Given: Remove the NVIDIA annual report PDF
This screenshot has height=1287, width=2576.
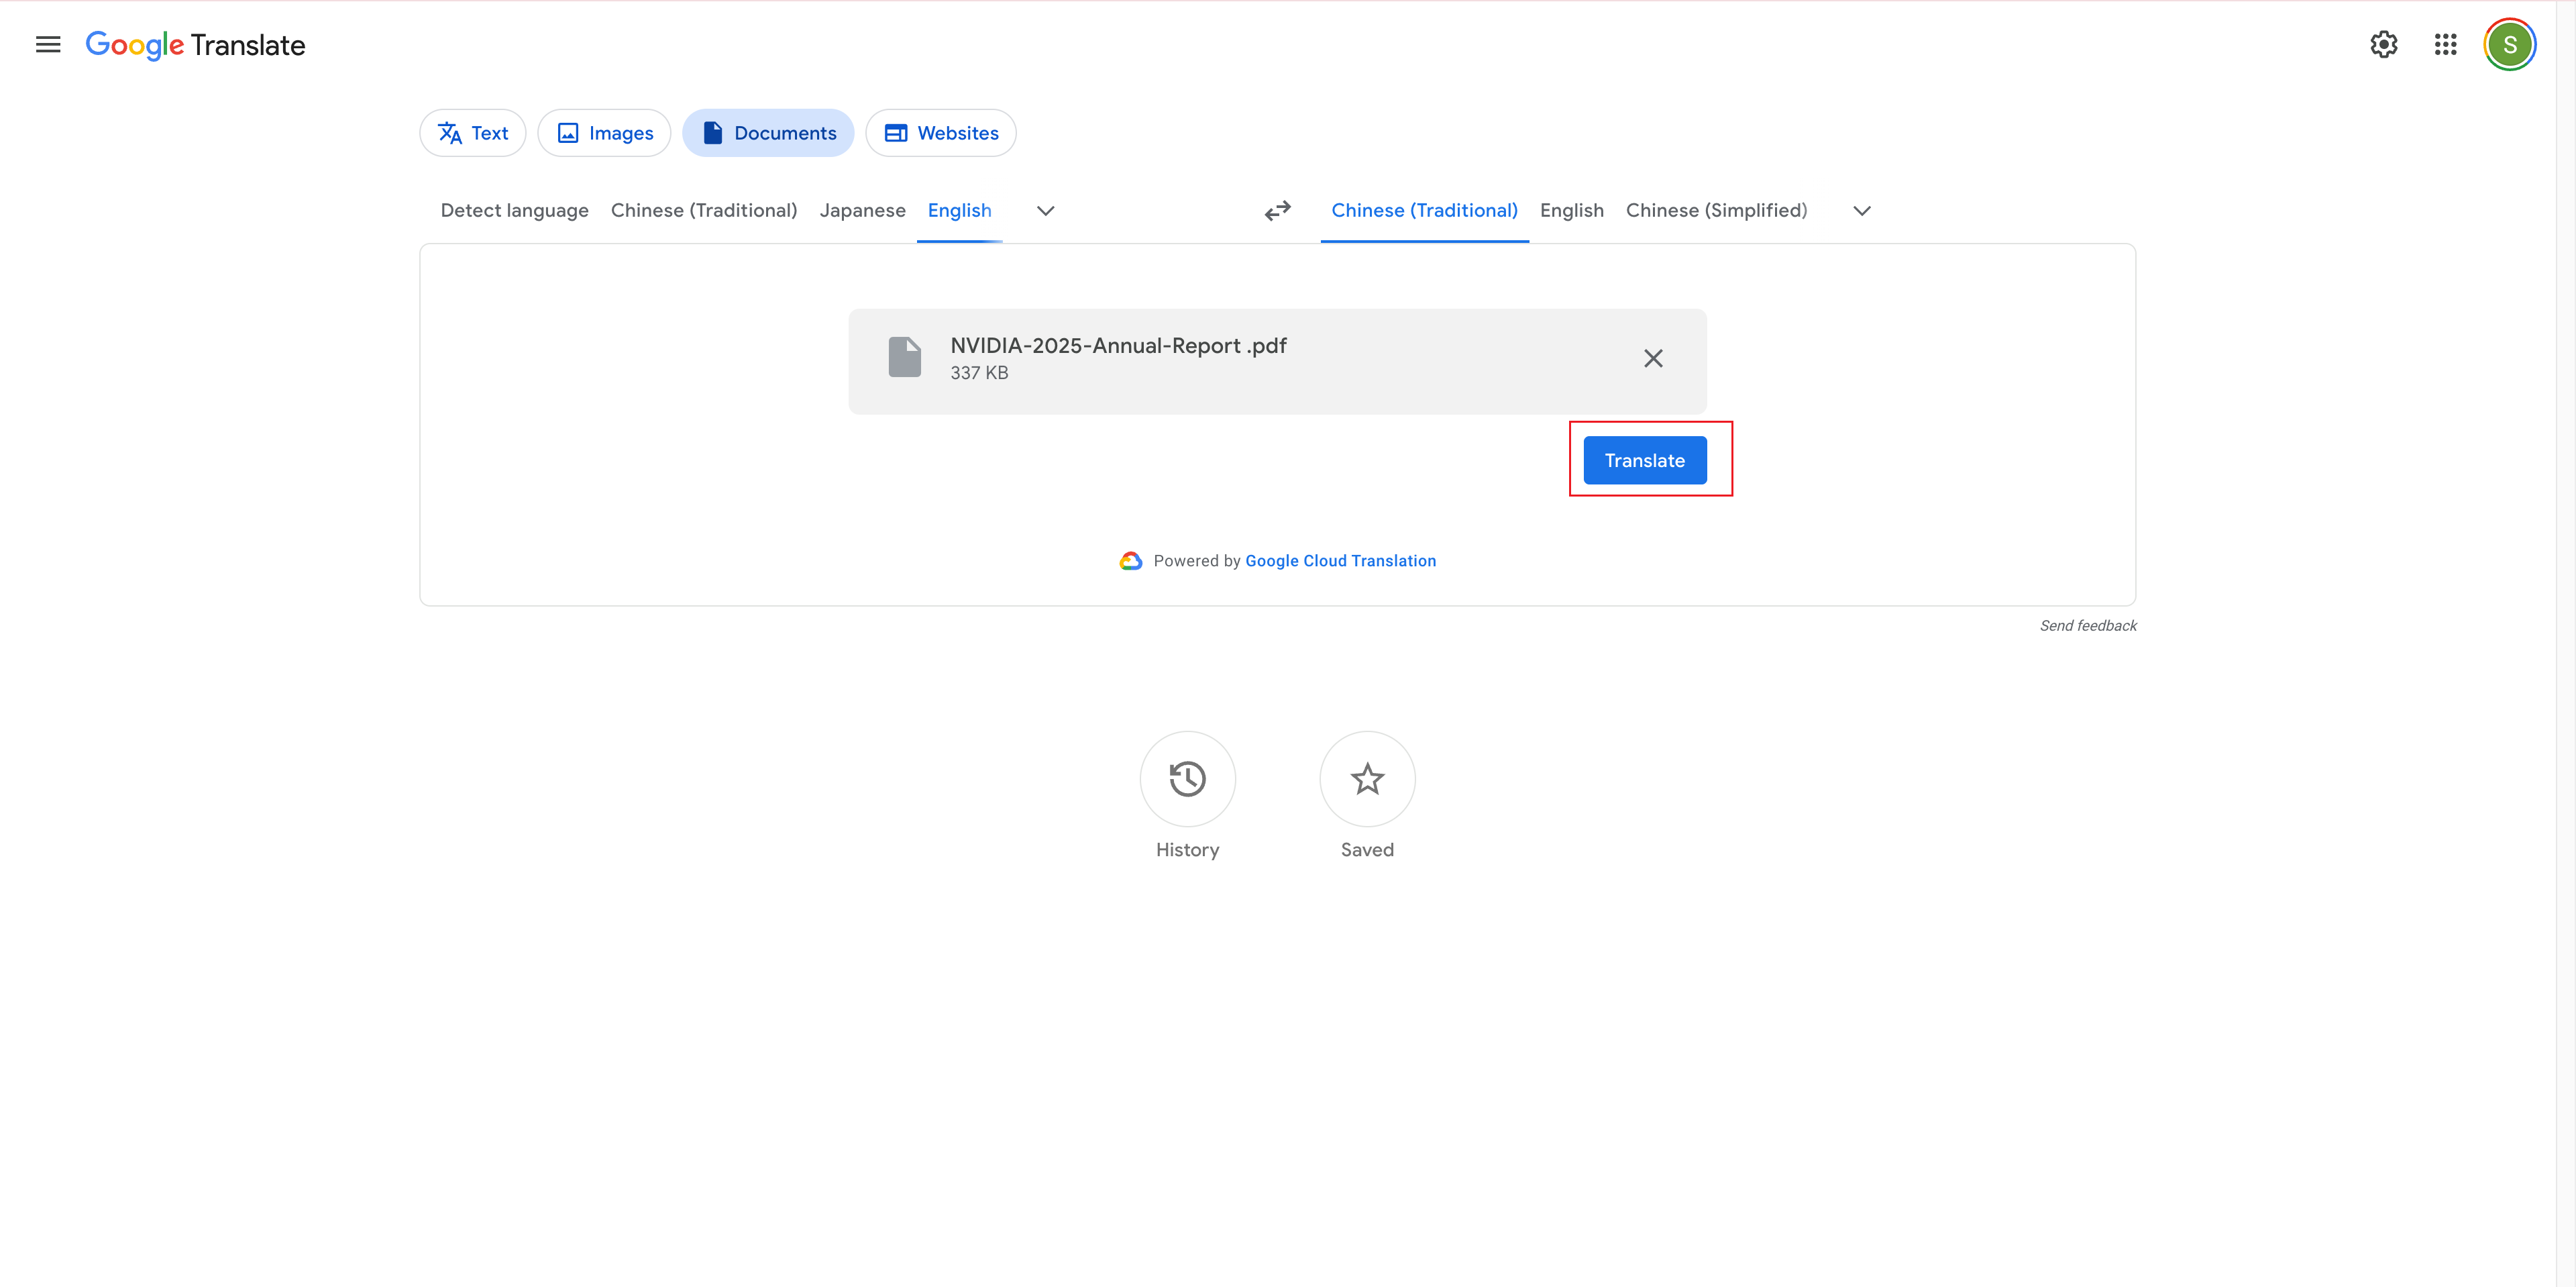Looking at the screenshot, I should click(x=1653, y=359).
